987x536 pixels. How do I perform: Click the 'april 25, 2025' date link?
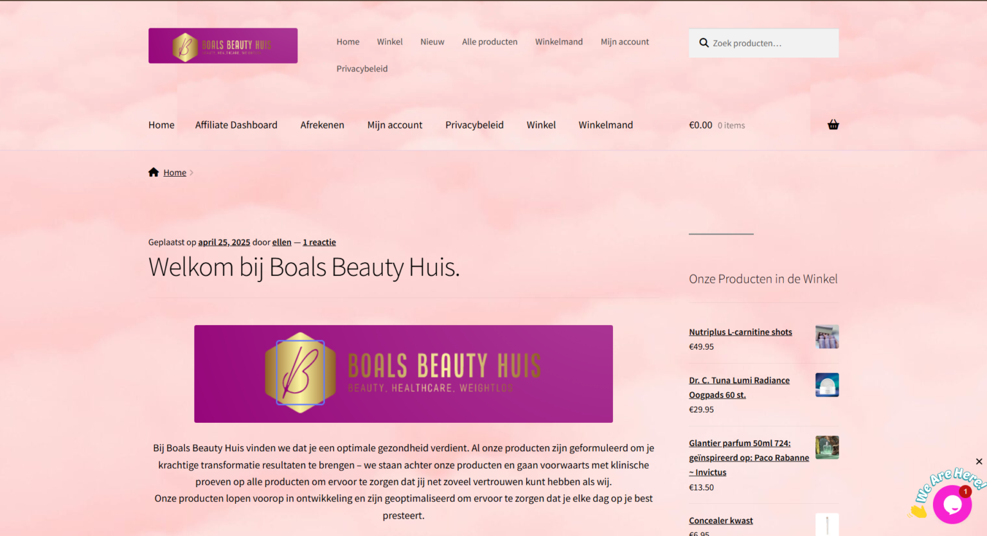(x=224, y=242)
